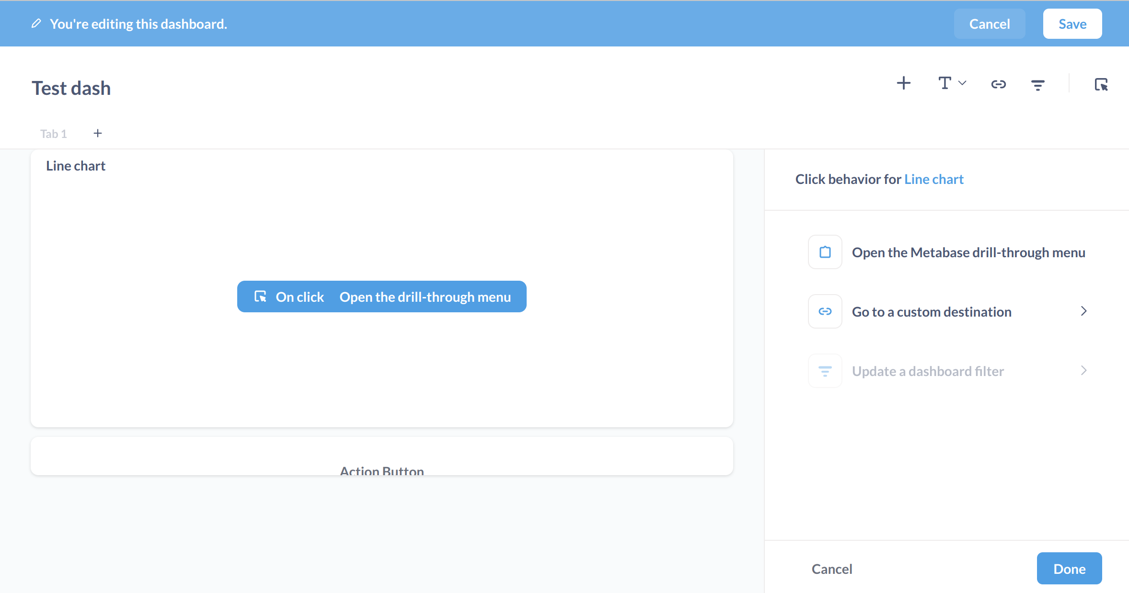
Task: Select Go to a custom destination
Action: pos(931,311)
